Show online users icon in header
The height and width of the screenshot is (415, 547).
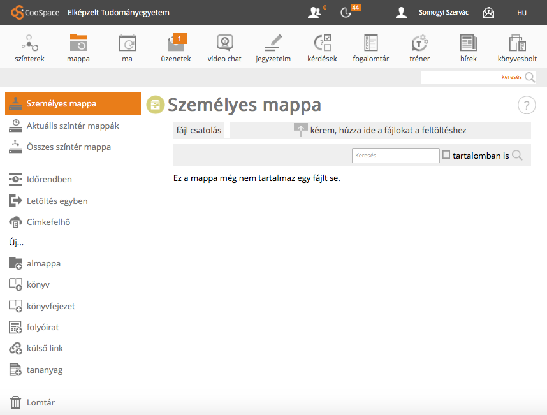click(x=314, y=13)
